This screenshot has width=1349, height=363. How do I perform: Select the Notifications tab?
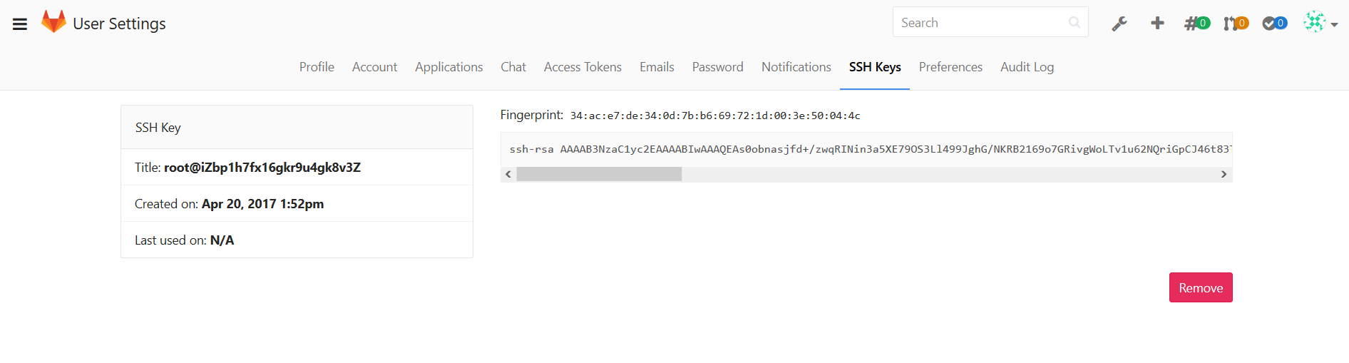pyautogui.click(x=796, y=67)
